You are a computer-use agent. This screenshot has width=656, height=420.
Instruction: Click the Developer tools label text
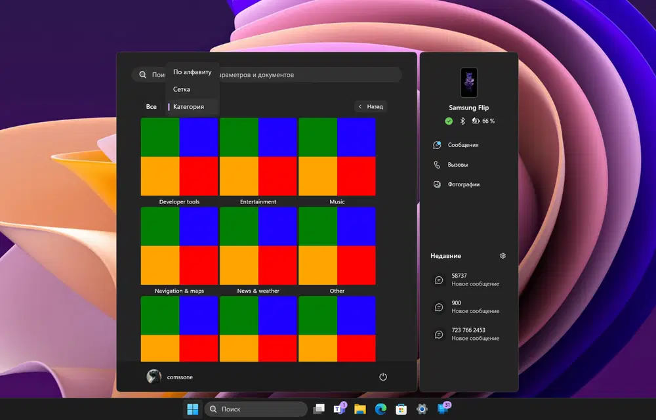(180, 201)
